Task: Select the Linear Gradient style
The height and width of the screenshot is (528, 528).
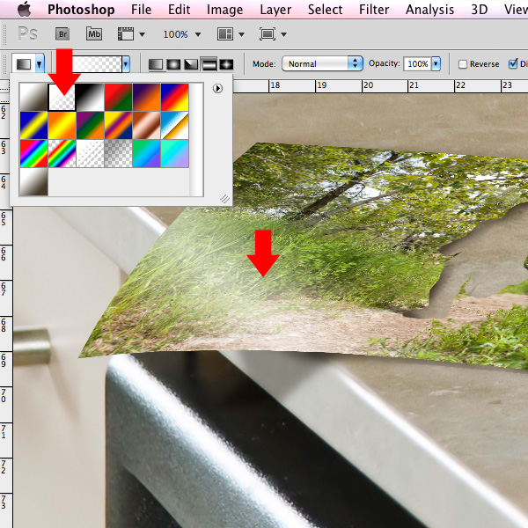Action: (x=156, y=64)
